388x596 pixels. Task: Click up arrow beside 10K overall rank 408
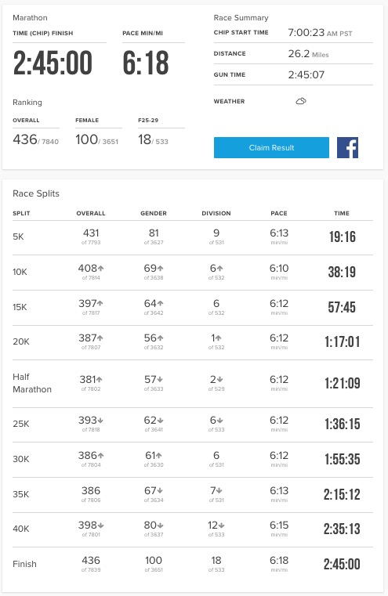101,269
